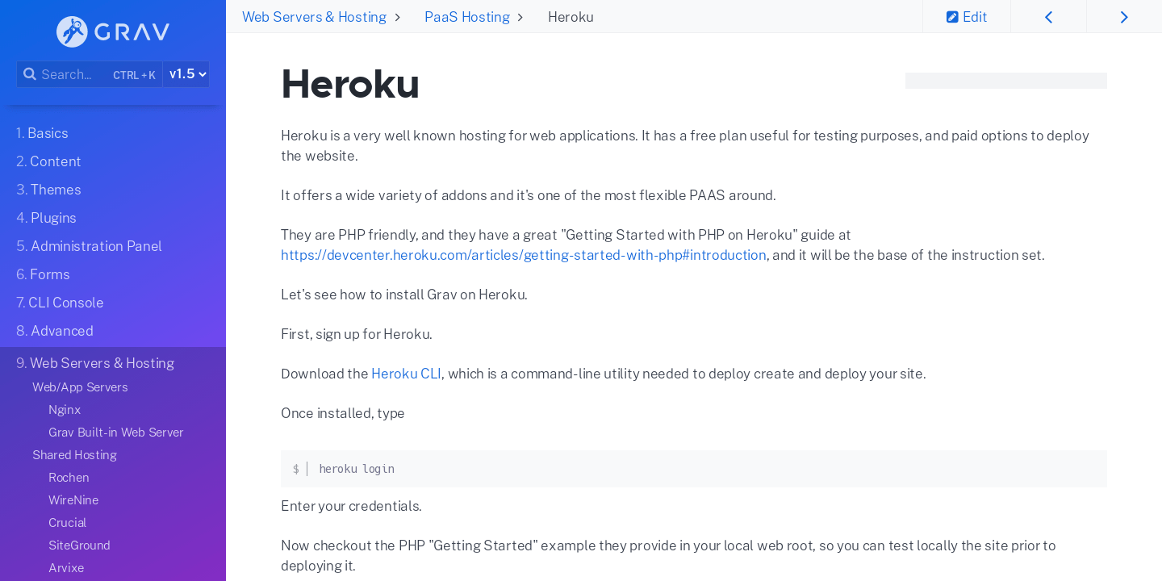Go to next page with right chevron
This screenshot has width=1162, height=581.
pos(1124,15)
